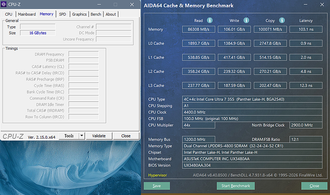Click the Memory latency value 103.1 ns
This screenshot has height=195, width=330.
(x=306, y=29)
